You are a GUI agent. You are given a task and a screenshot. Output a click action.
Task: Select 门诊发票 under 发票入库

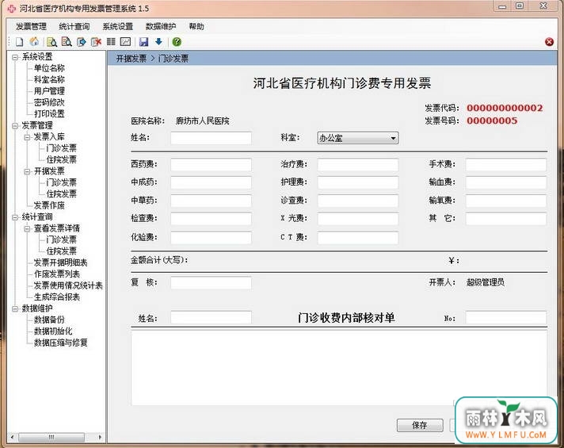[x=61, y=148]
